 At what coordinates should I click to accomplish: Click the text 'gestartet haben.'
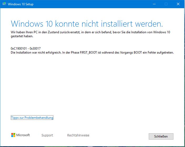[x=22, y=36]
